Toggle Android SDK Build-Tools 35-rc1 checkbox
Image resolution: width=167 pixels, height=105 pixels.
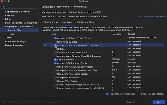tap(55, 38)
